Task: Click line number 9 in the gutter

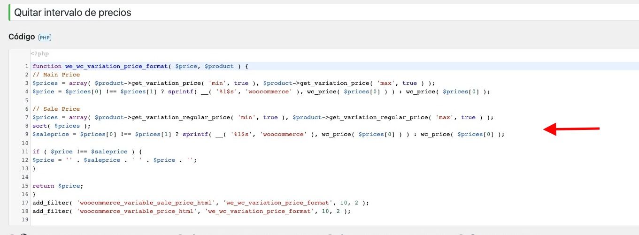Action: point(27,134)
